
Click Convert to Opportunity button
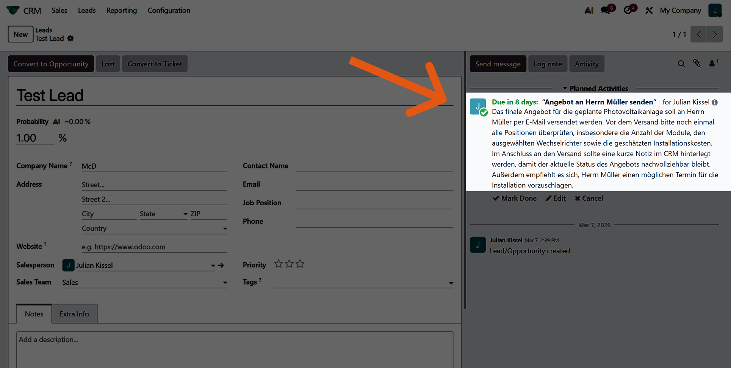pyautogui.click(x=51, y=64)
